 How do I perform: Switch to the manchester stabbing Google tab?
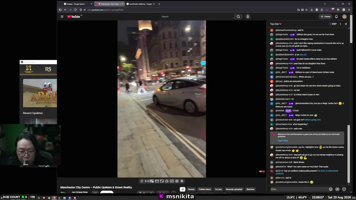[140, 4]
